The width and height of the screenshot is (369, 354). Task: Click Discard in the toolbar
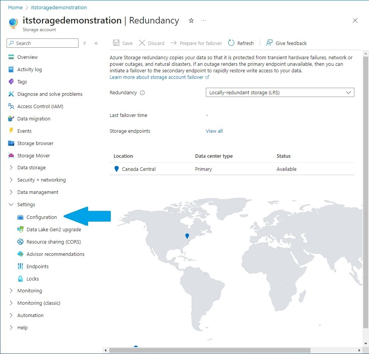(x=152, y=43)
